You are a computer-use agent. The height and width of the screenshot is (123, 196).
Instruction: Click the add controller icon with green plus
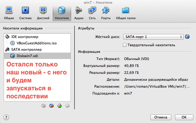59,106
